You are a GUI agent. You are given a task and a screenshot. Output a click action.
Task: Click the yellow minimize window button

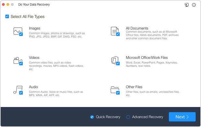pos(8,5)
